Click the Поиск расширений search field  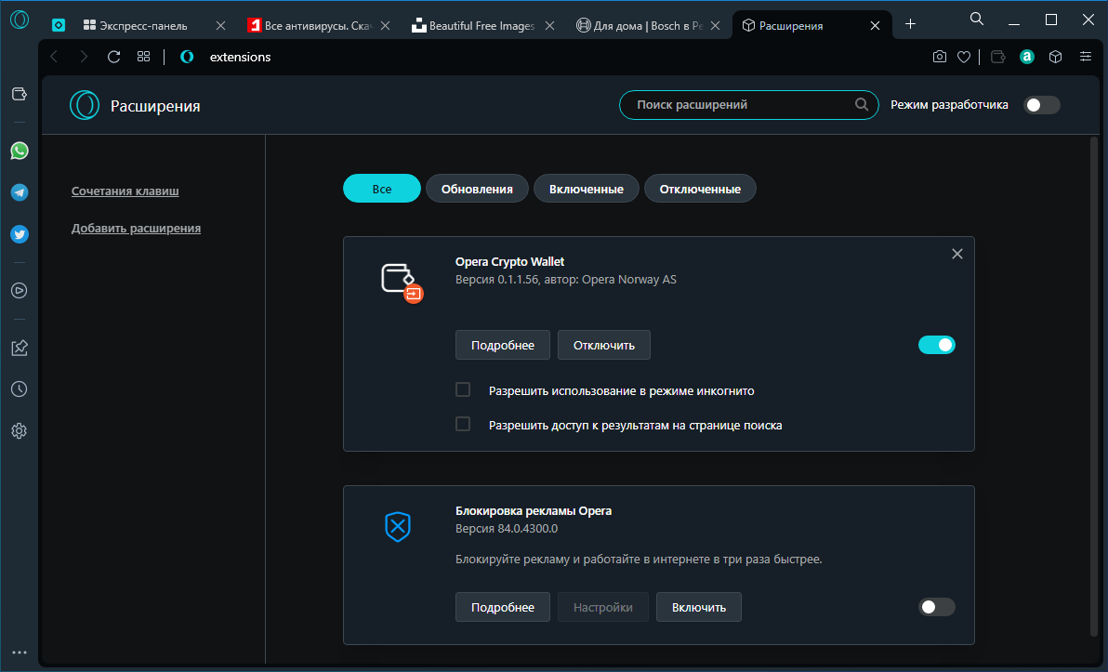749,105
